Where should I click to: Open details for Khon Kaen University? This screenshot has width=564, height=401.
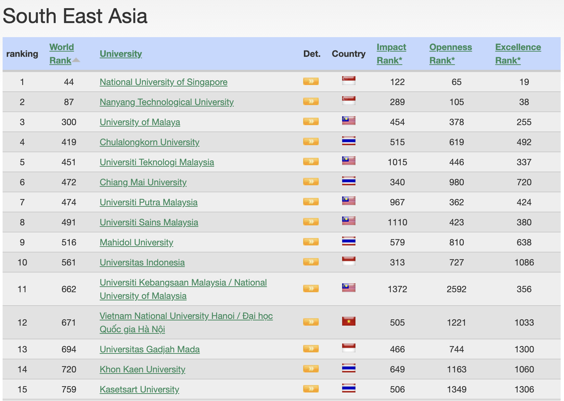coord(311,369)
